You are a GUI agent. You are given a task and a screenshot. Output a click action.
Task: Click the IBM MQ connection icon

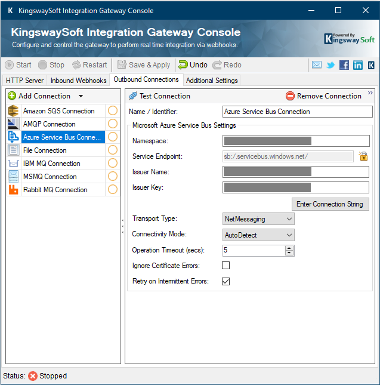point(14,164)
